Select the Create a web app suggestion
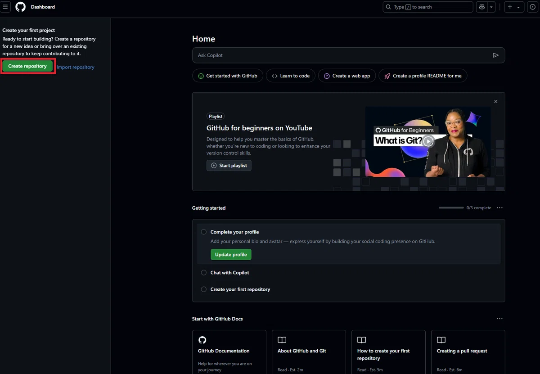Image resolution: width=540 pixels, height=374 pixels. click(346, 76)
